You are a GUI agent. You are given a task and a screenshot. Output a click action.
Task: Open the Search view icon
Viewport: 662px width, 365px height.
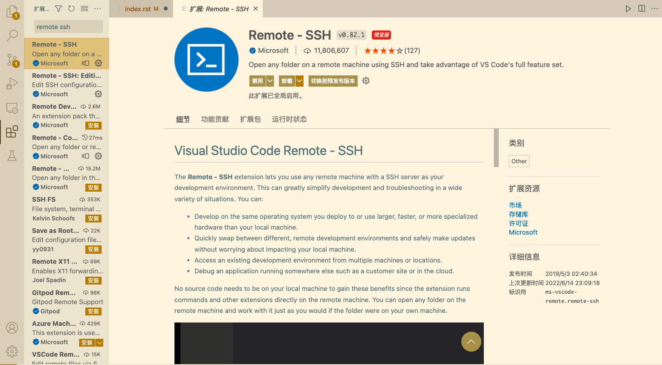(x=12, y=35)
